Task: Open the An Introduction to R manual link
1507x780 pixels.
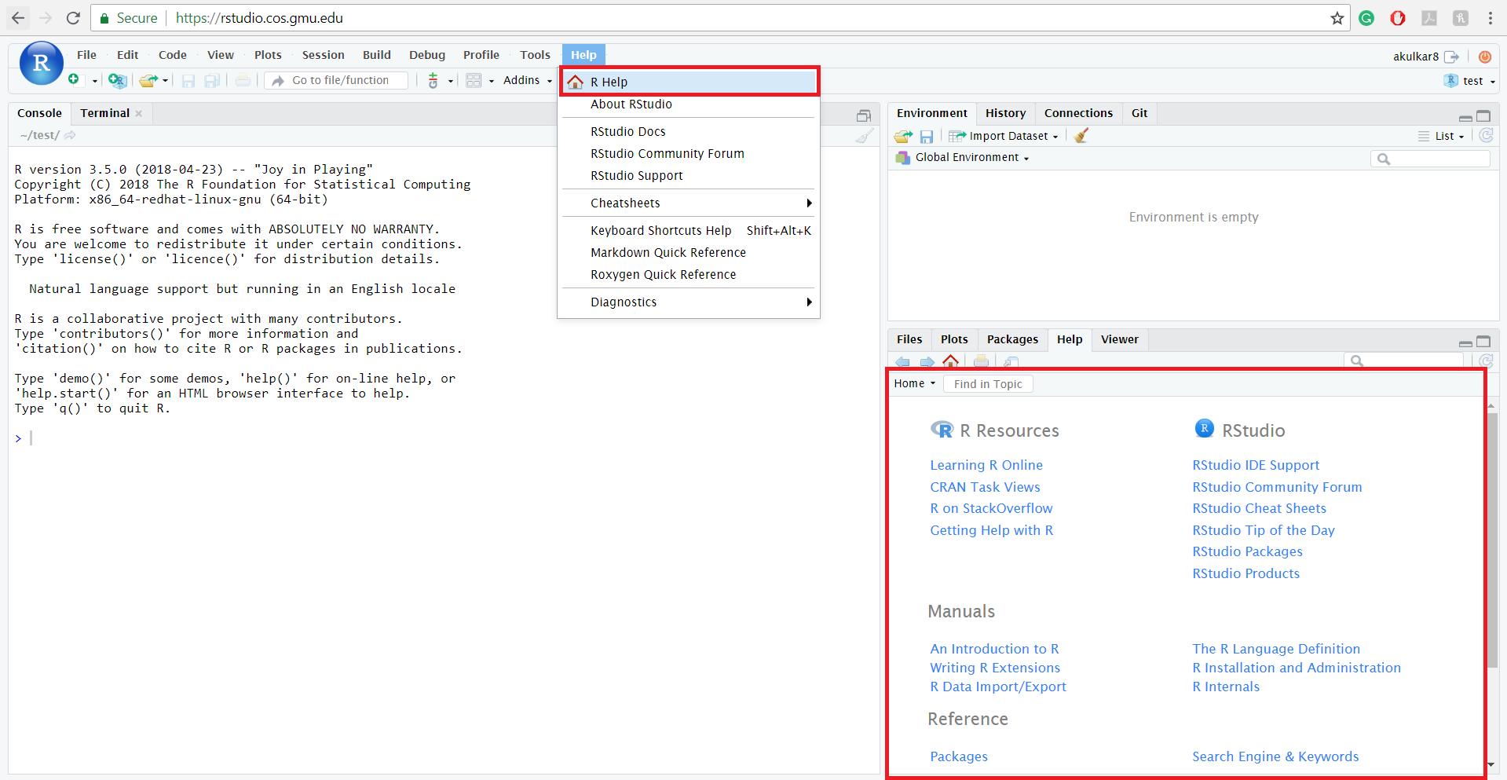Action: [x=994, y=649]
